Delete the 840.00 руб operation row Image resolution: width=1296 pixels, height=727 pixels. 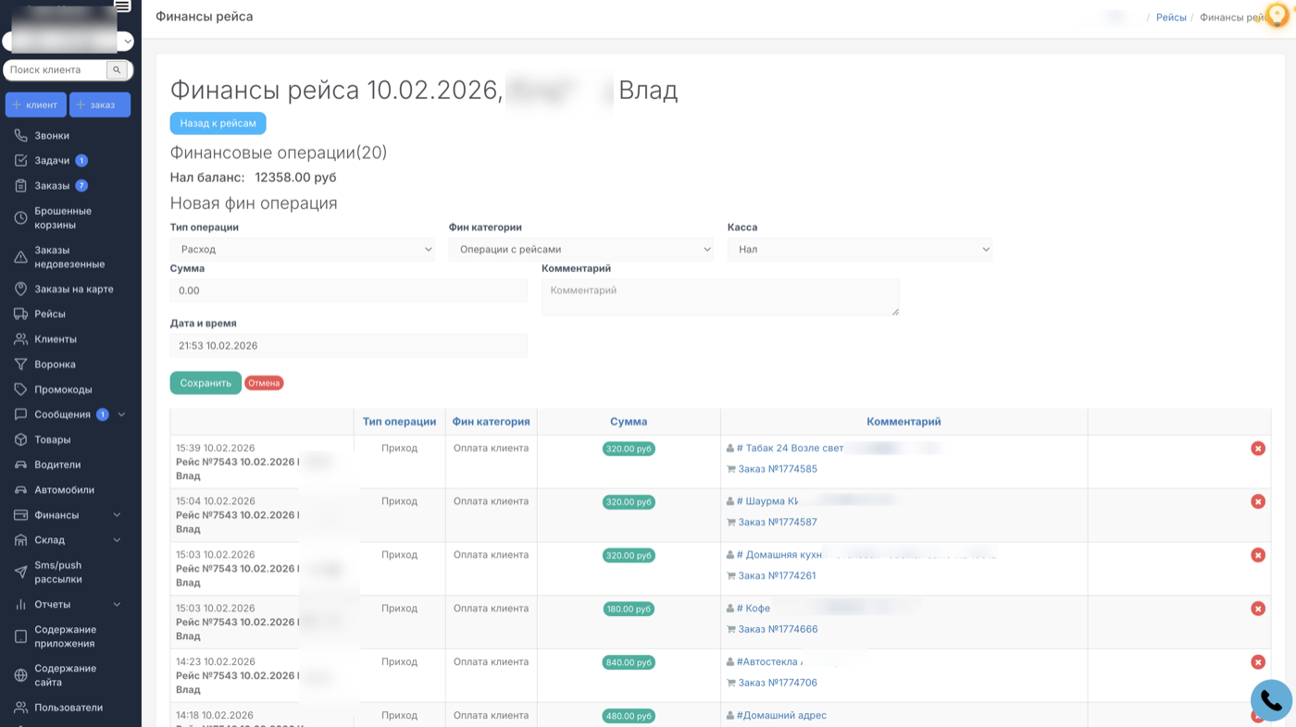click(1257, 662)
